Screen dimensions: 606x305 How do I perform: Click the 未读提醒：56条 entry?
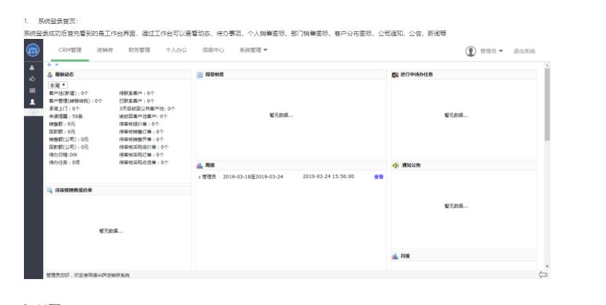66,117
